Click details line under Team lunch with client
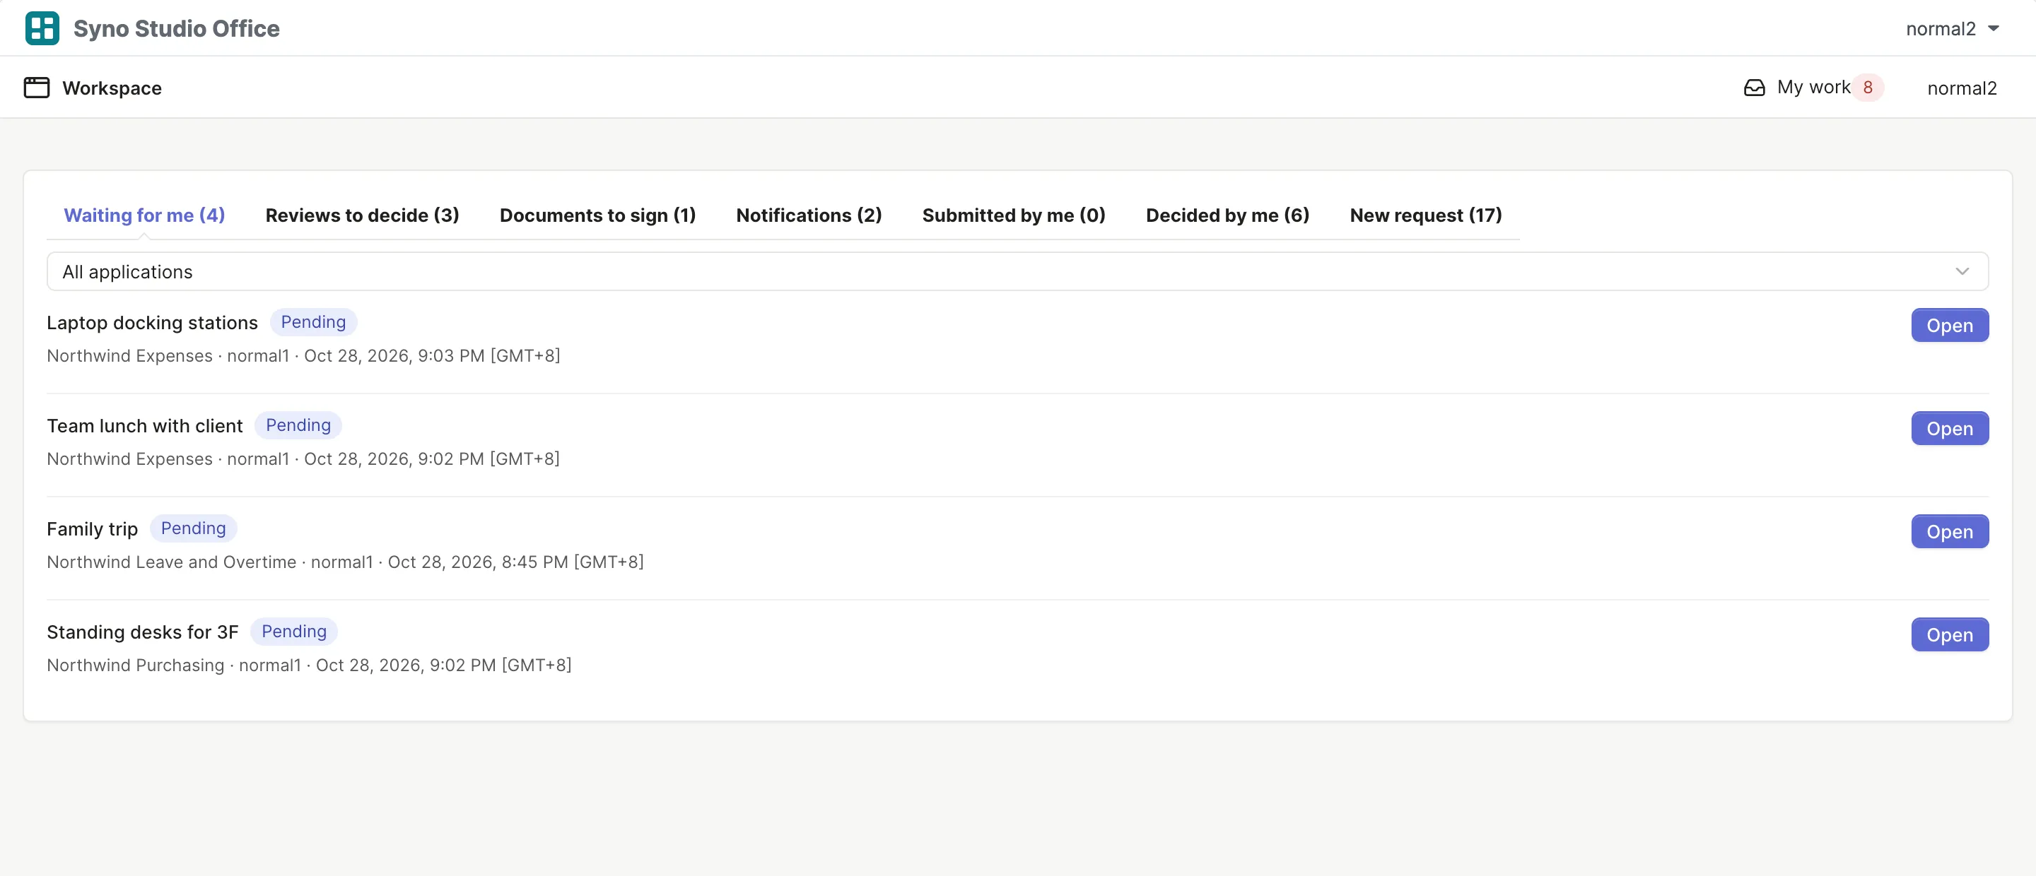Screen dimensions: 2036x876 click(303, 459)
